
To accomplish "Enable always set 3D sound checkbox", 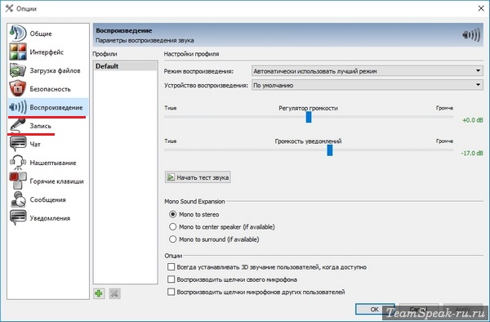I will (171, 267).
